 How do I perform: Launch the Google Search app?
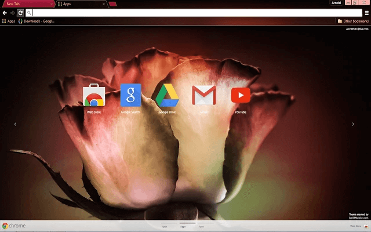coord(130,96)
